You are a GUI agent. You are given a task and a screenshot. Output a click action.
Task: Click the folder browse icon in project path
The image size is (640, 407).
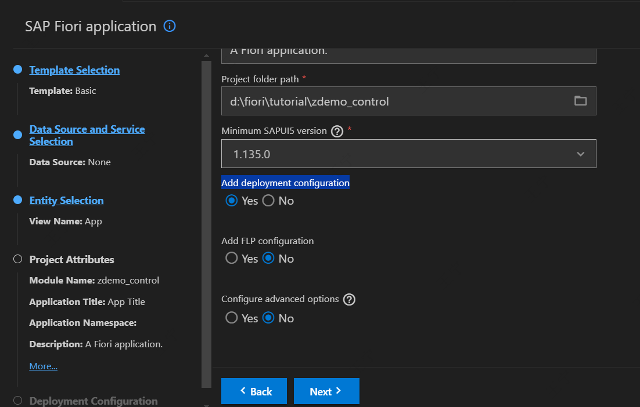coord(580,101)
